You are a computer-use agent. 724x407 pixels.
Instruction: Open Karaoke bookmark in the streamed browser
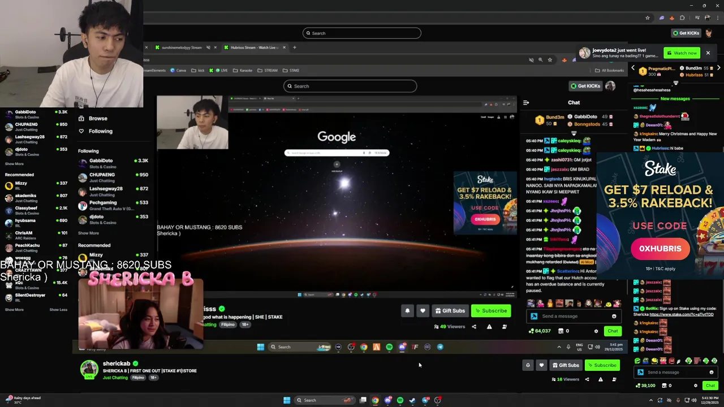point(243,70)
